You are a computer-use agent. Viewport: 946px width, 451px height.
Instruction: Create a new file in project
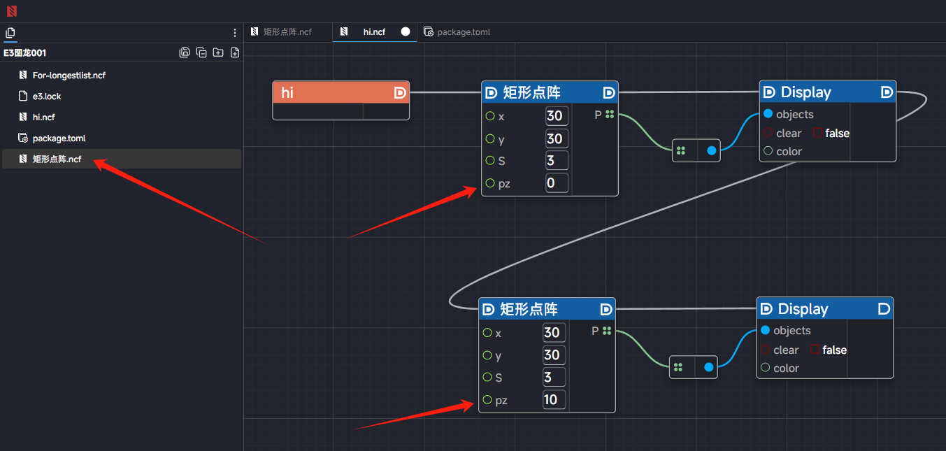pyautogui.click(x=235, y=52)
